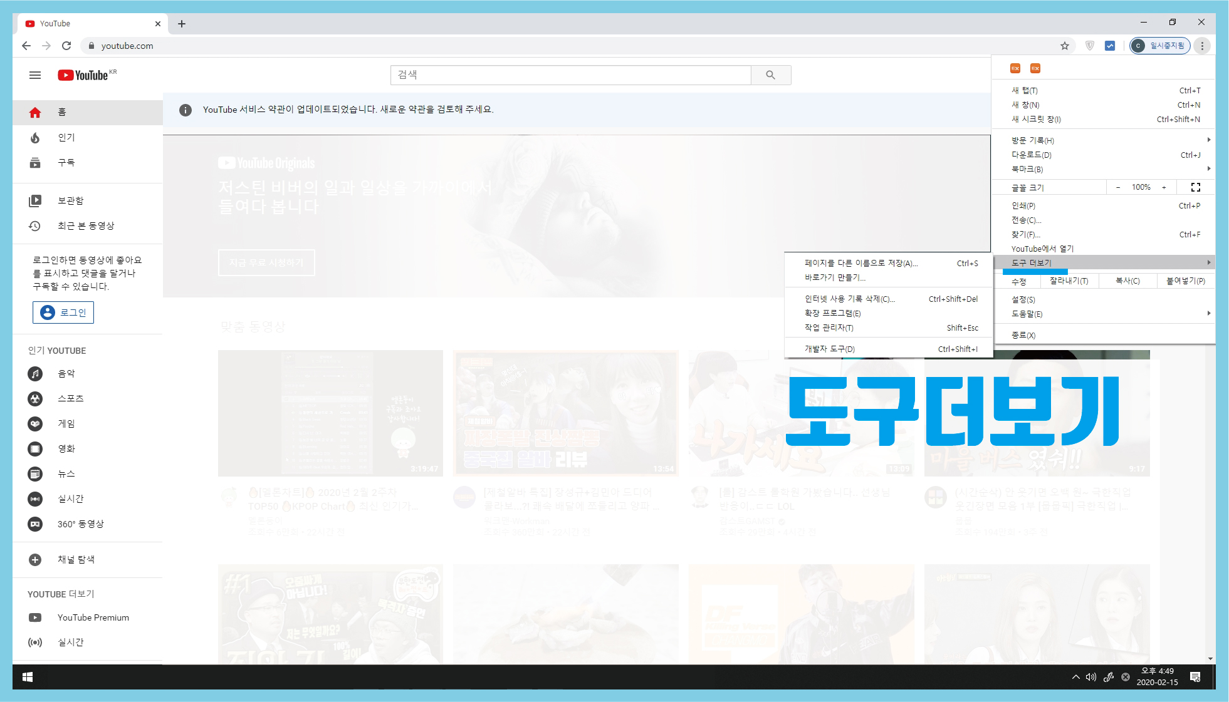Click the YouTube search input field
Screen dimensions: 1229x702
tap(570, 75)
